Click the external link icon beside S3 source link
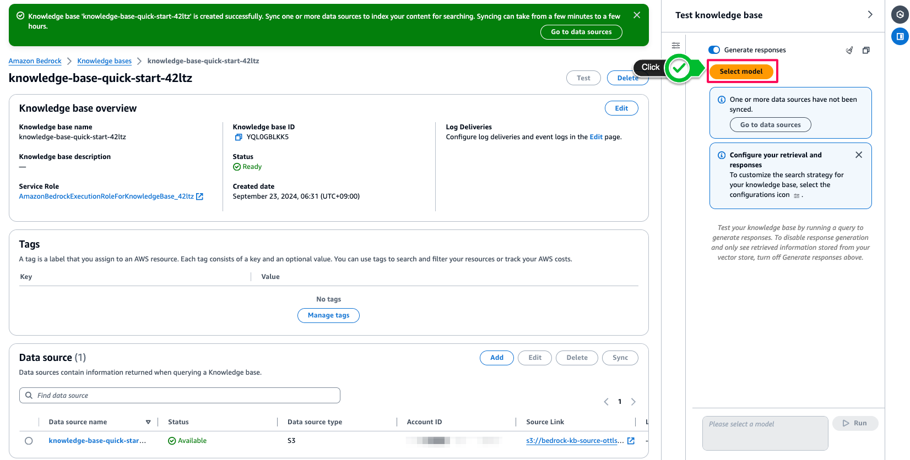 (631, 441)
